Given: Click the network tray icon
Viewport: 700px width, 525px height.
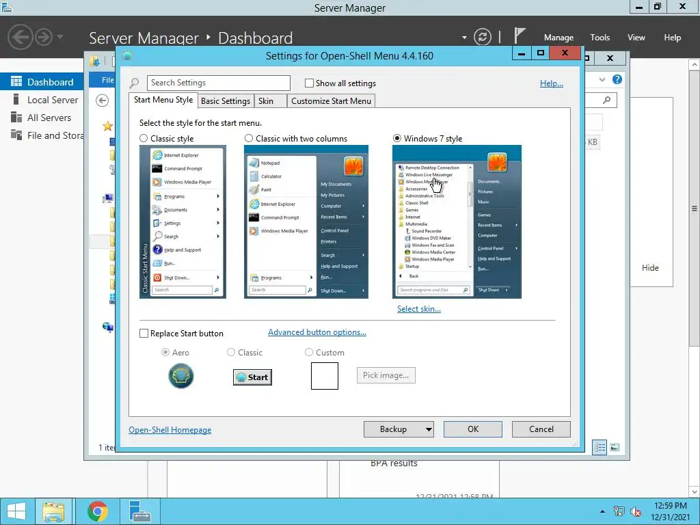Looking at the screenshot, I should coord(619,511).
